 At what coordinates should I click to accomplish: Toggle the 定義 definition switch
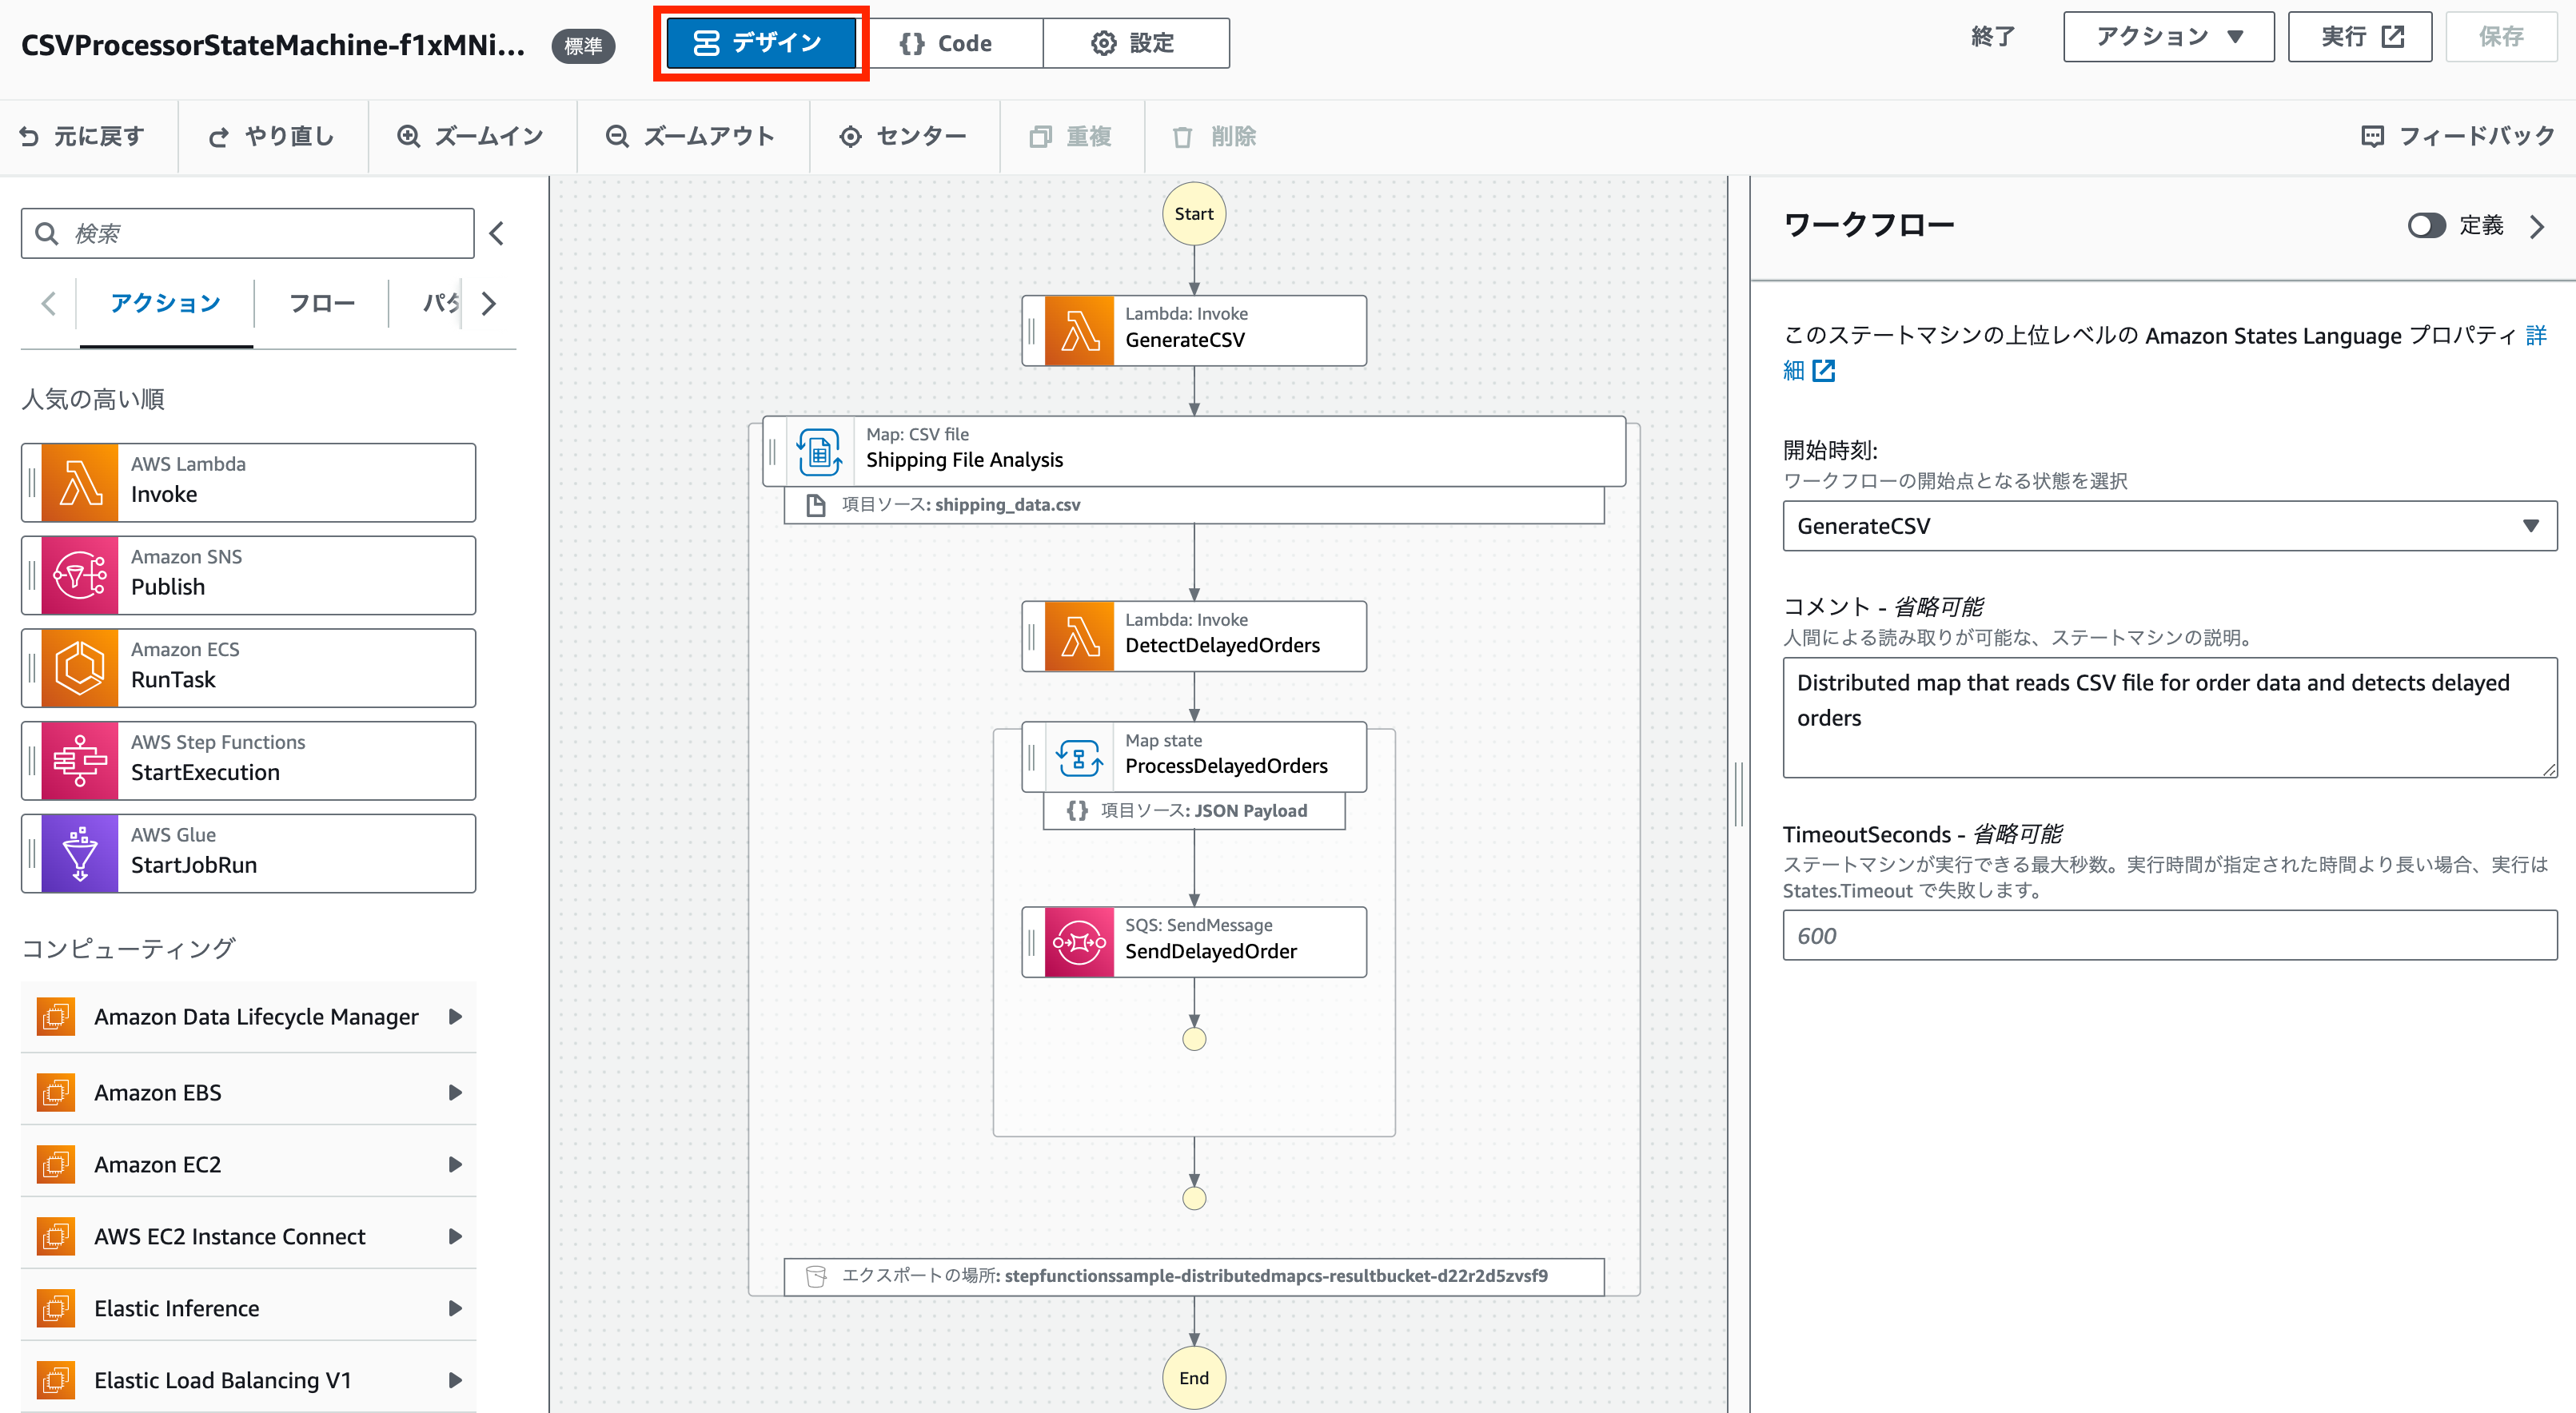2425,226
